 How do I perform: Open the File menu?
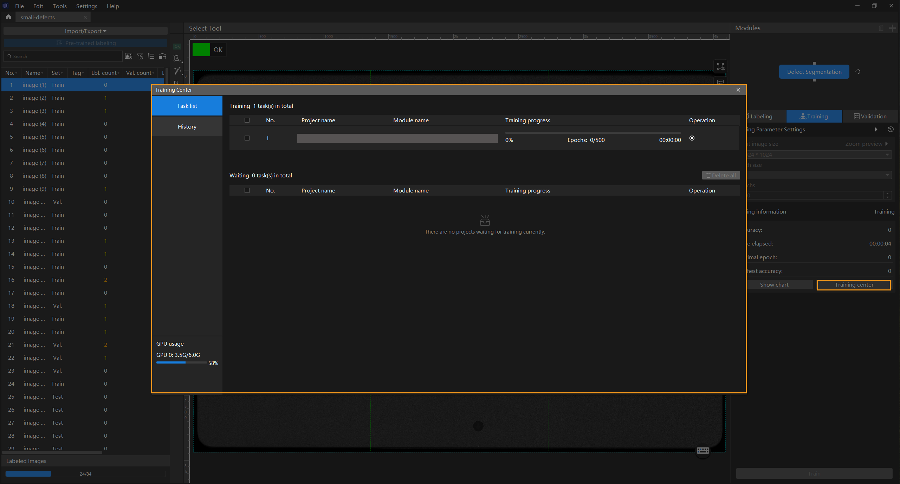click(19, 6)
